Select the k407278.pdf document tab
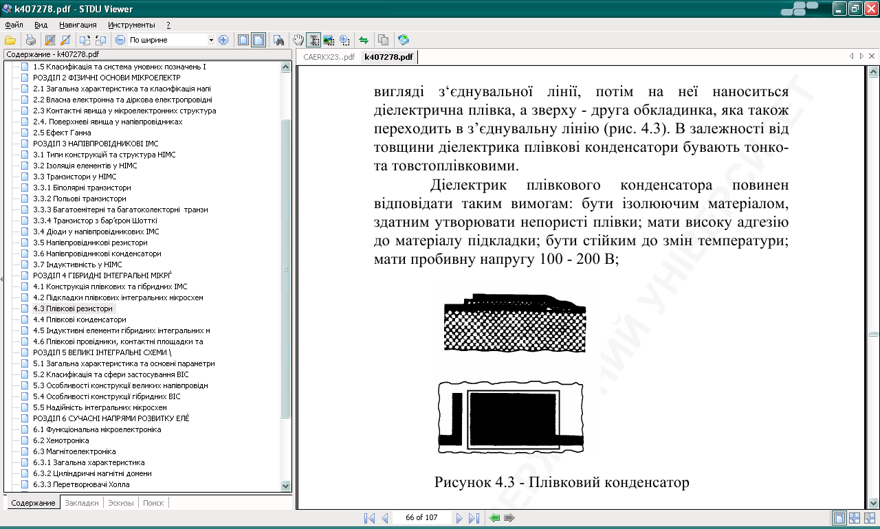 click(388, 57)
